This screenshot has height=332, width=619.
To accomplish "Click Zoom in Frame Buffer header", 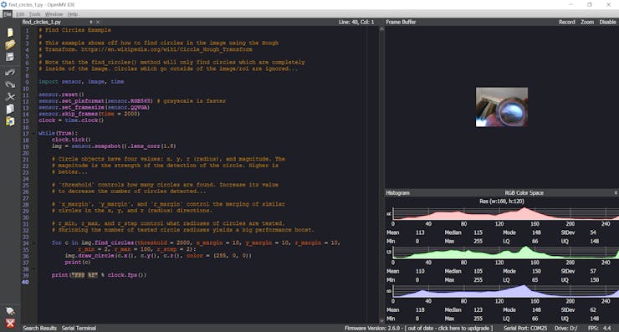I will tap(587, 22).
